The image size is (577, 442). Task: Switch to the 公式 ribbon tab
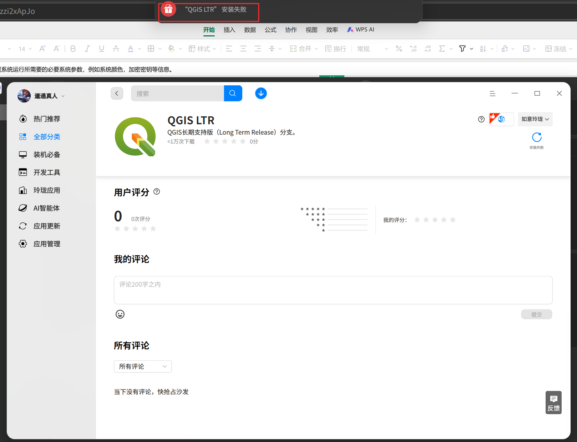pyautogui.click(x=270, y=30)
